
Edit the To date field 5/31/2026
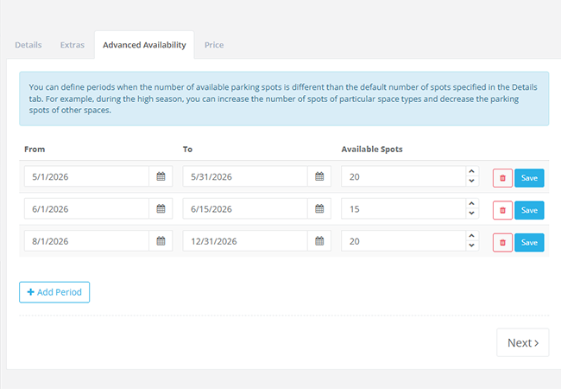point(245,176)
